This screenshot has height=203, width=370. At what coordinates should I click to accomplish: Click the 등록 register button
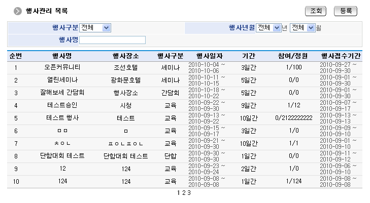click(x=346, y=11)
